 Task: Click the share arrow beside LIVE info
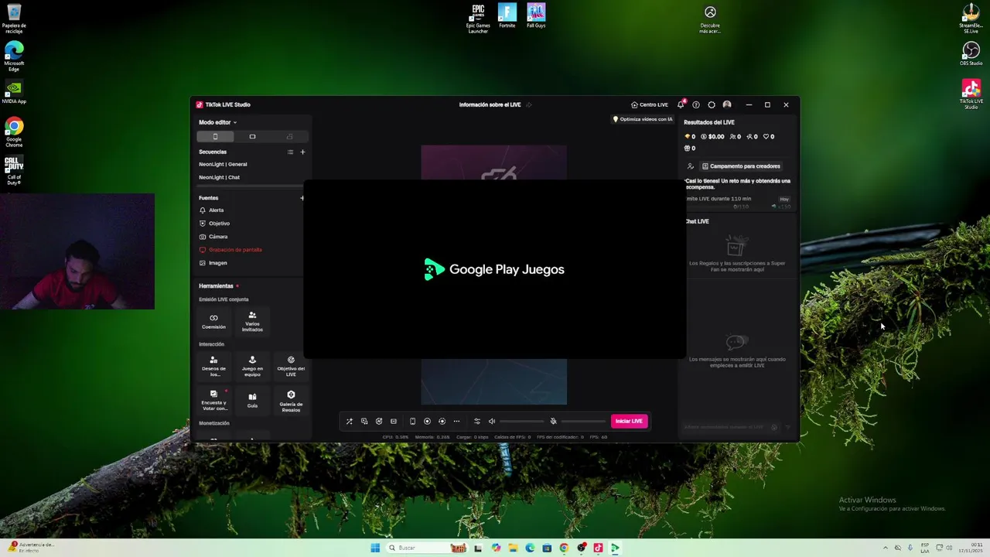point(529,104)
